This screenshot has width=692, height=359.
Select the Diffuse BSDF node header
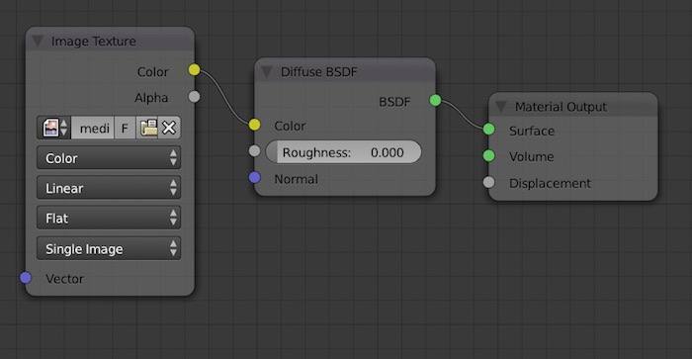345,71
